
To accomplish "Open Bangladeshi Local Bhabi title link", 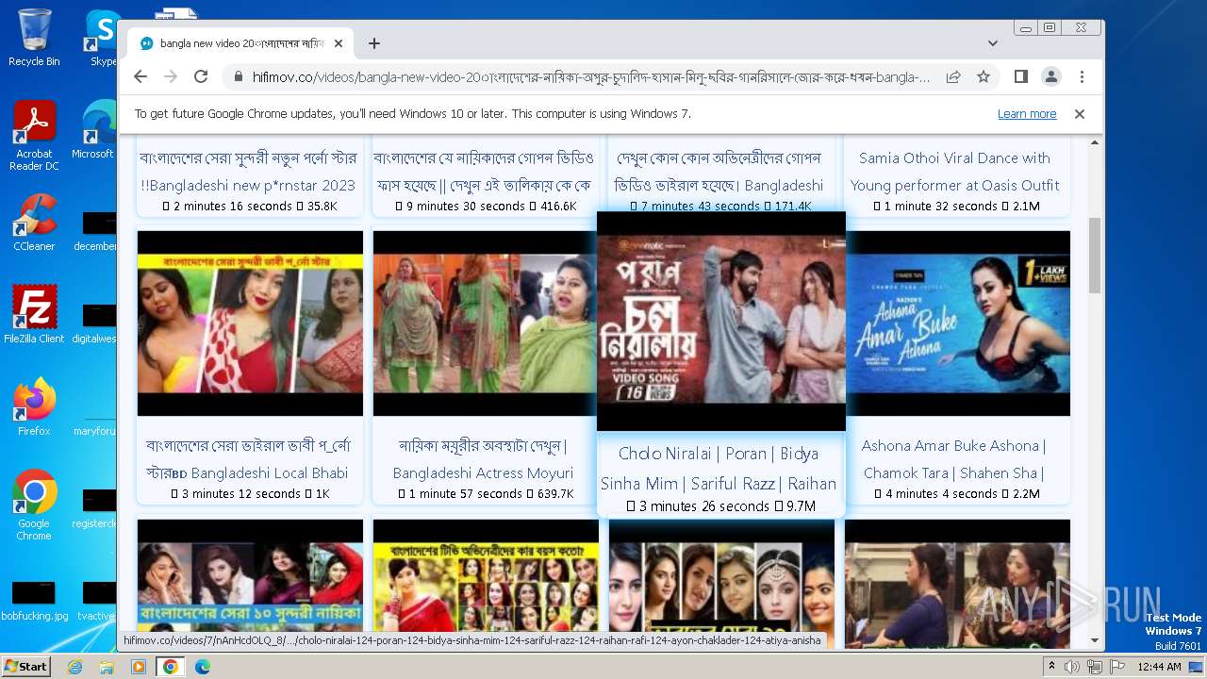I will (x=247, y=459).
